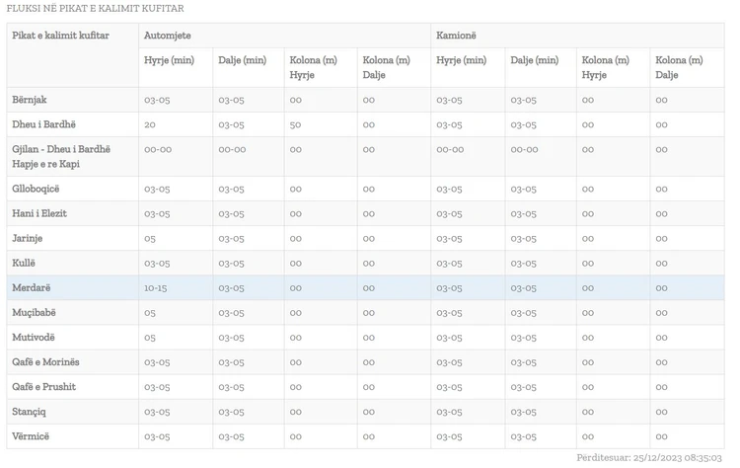Click the Bërnjak border crossing name
Image resolution: width=740 pixels, height=468 pixels.
point(30,100)
